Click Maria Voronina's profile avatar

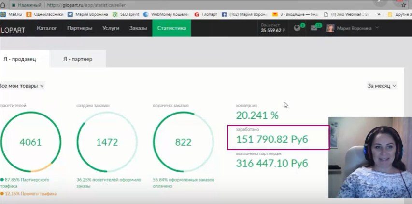click(x=331, y=28)
